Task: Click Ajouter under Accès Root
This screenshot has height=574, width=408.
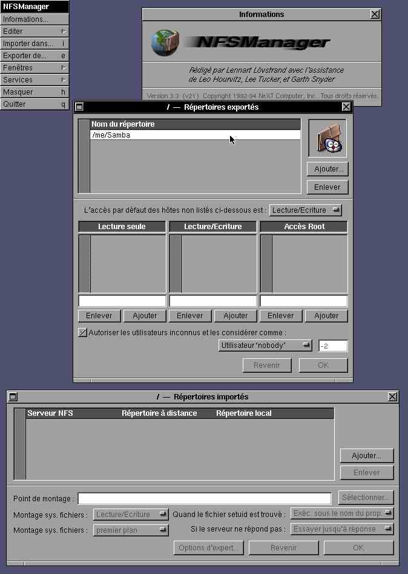Action: pyautogui.click(x=326, y=316)
